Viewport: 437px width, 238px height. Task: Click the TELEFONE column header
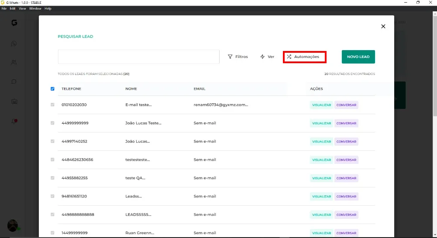(71, 89)
